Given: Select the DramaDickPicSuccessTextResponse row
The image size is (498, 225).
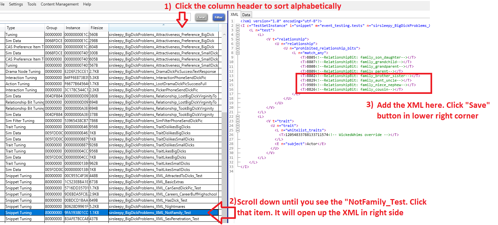Looking at the screenshot, I should point(111,72).
